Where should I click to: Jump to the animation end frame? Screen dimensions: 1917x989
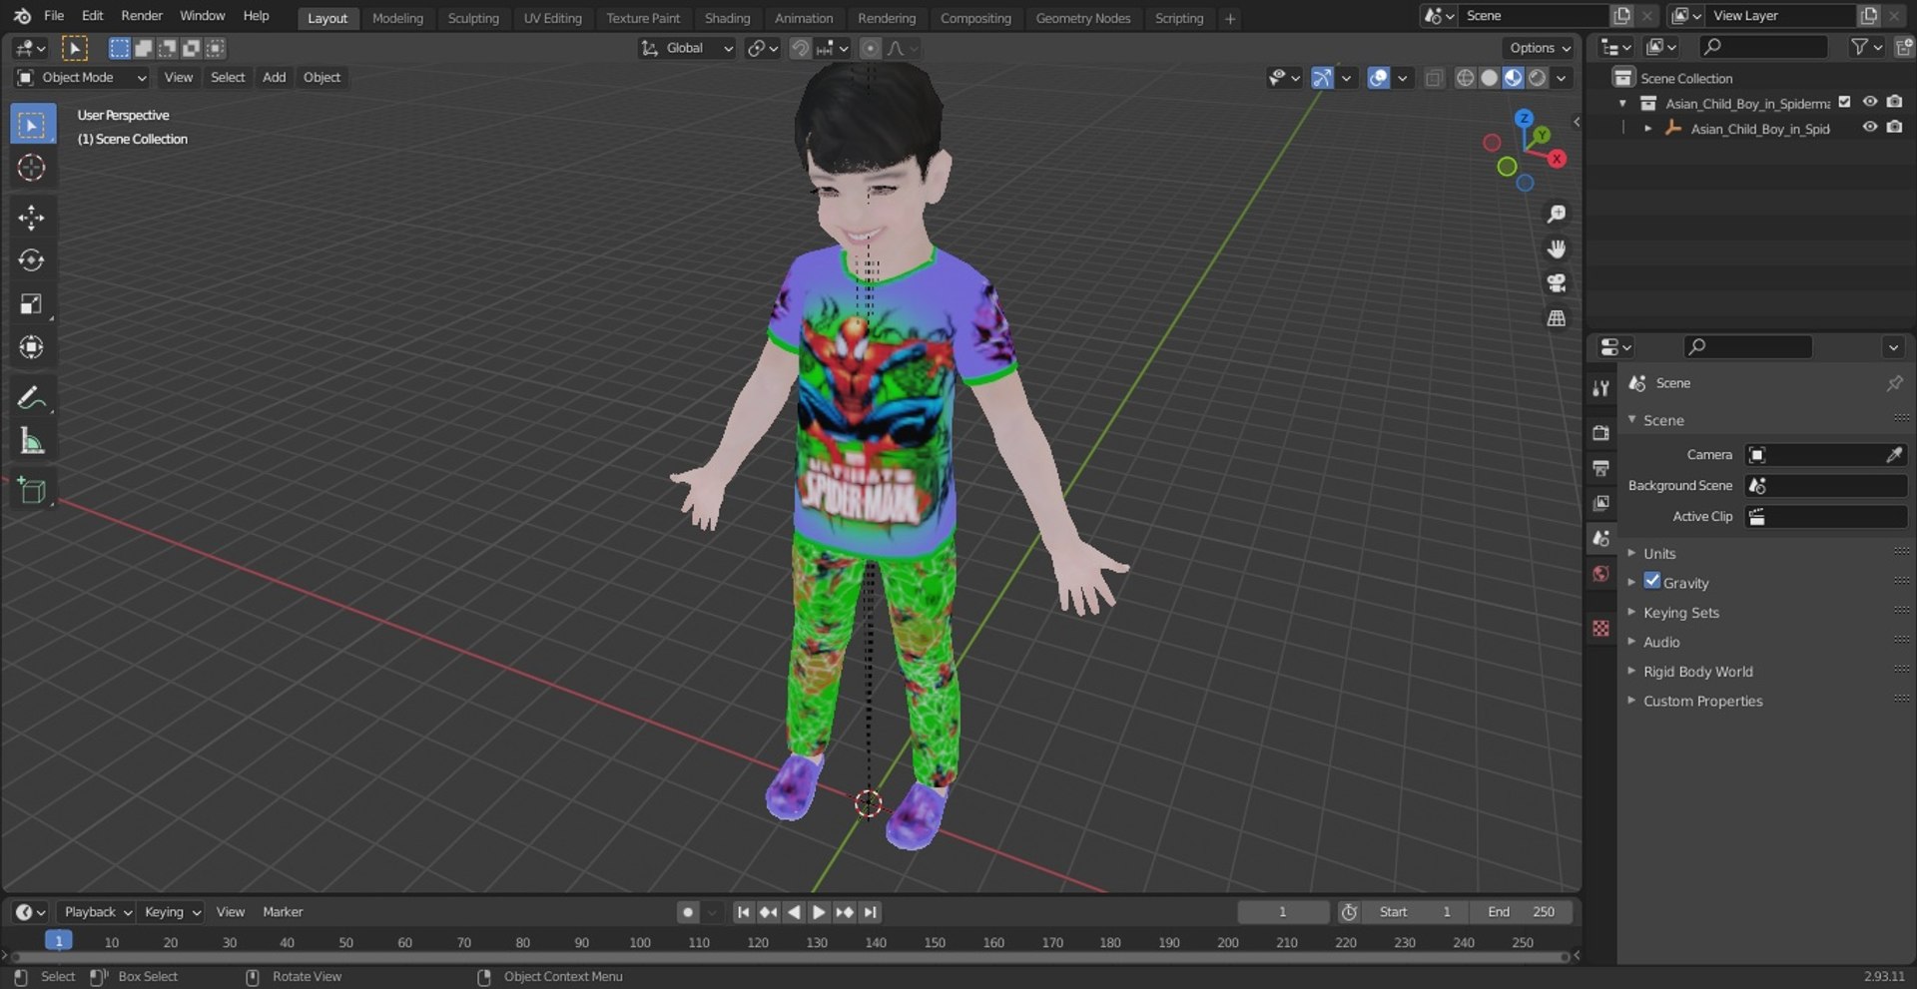click(871, 912)
